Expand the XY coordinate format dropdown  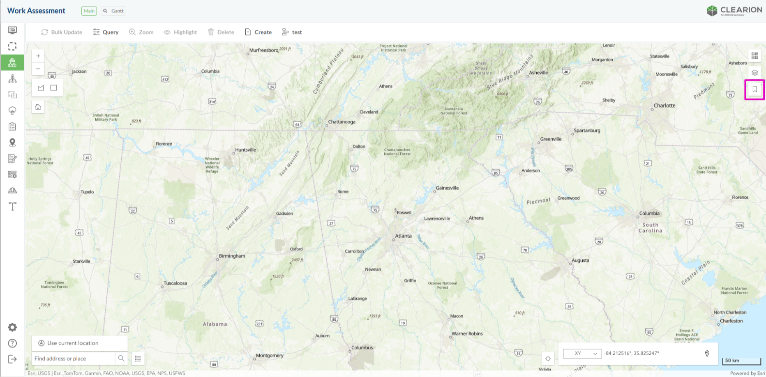[582, 353]
